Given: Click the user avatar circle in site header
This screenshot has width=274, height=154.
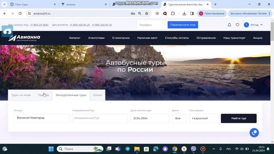Looking at the screenshot, I should coord(247,25).
